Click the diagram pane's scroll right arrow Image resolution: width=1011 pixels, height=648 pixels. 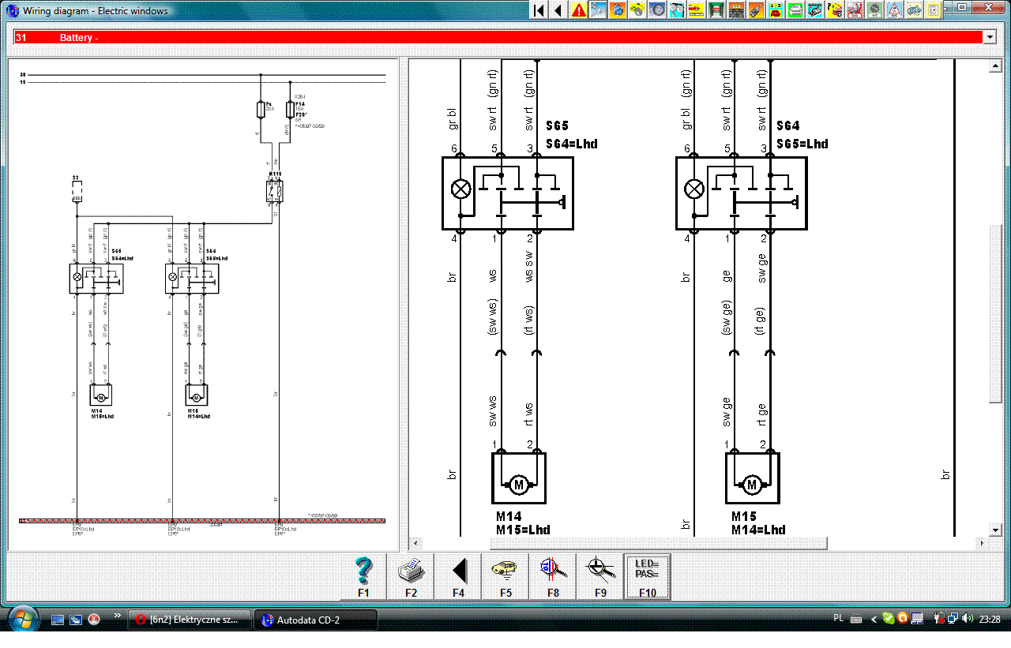tap(983, 543)
